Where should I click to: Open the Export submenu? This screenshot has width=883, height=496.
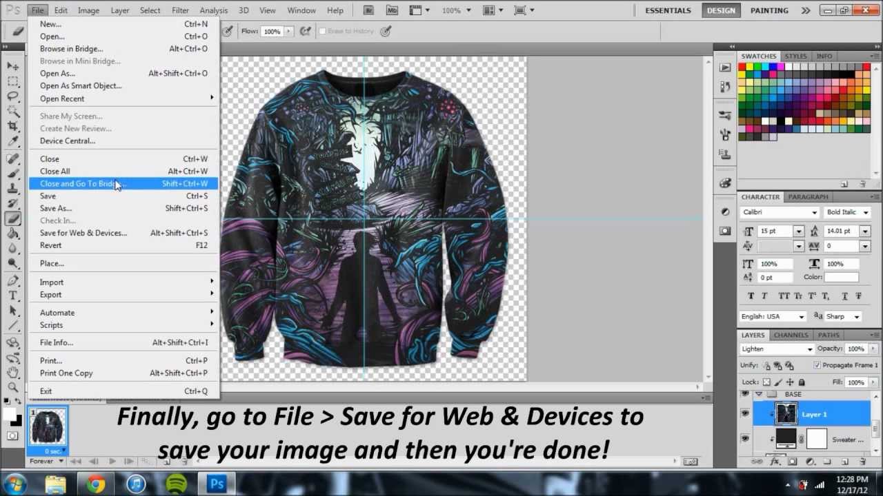tap(124, 295)
